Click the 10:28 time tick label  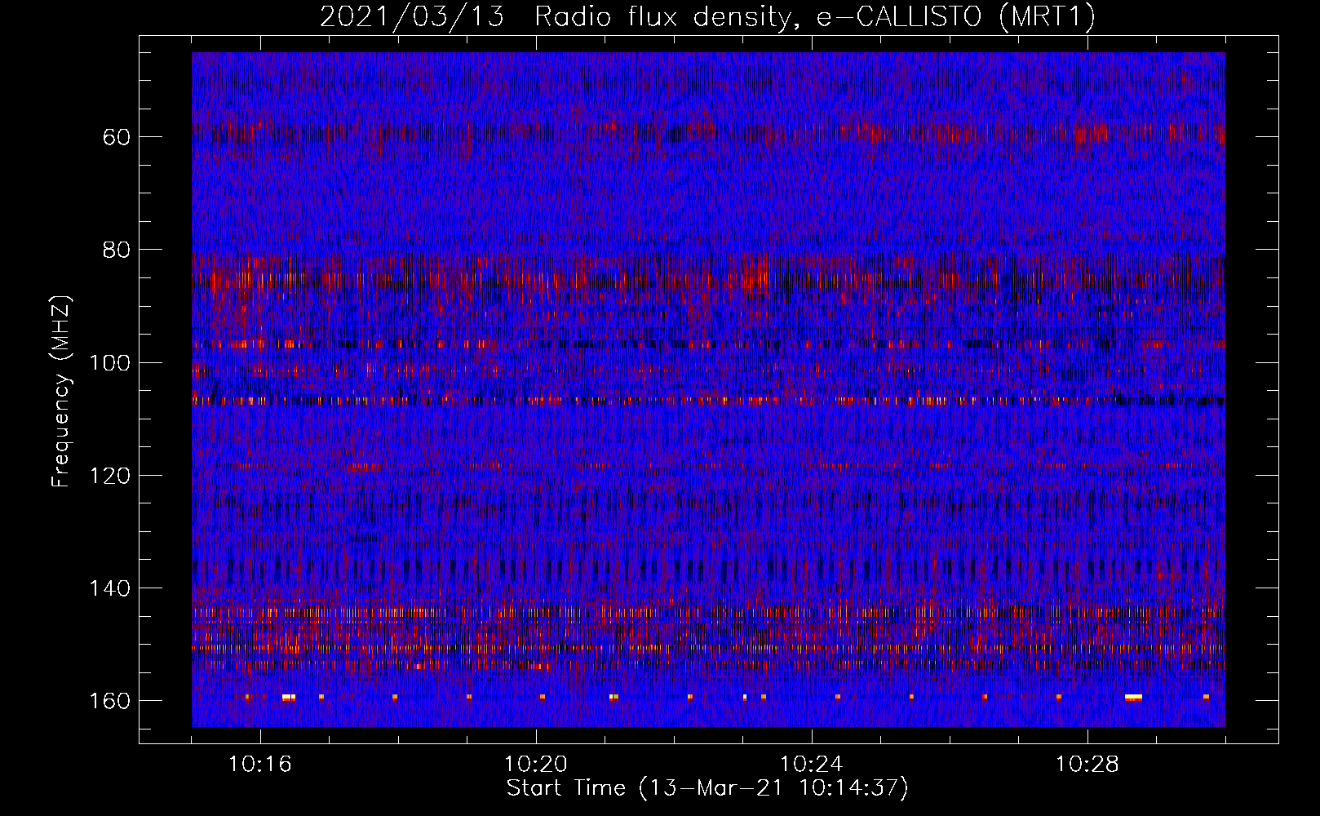point(1087,765)
